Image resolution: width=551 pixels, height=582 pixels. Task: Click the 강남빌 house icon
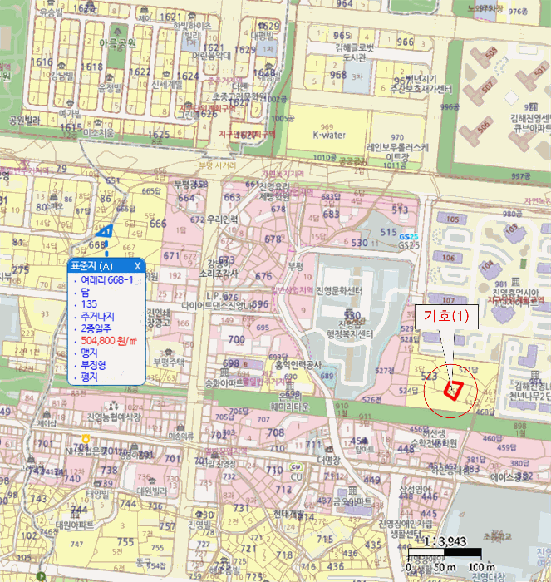pyautogui.click(x=62, y=66)
